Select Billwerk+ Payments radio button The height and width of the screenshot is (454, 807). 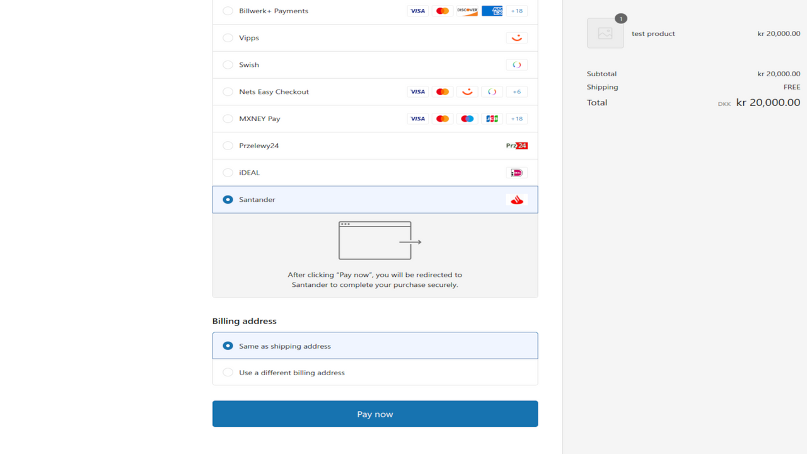228,11
